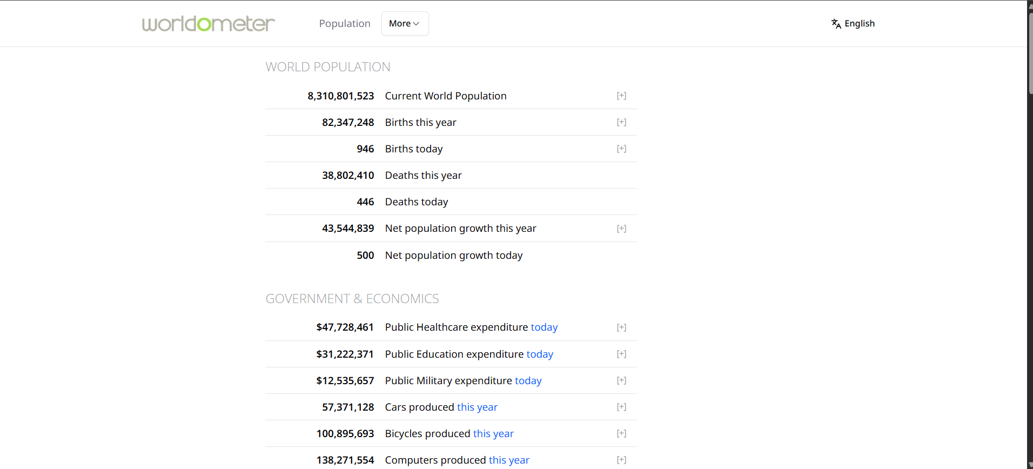Click 'this year' link on Cars produced
Screen dimensions: 1033x469
coord(477,407)
